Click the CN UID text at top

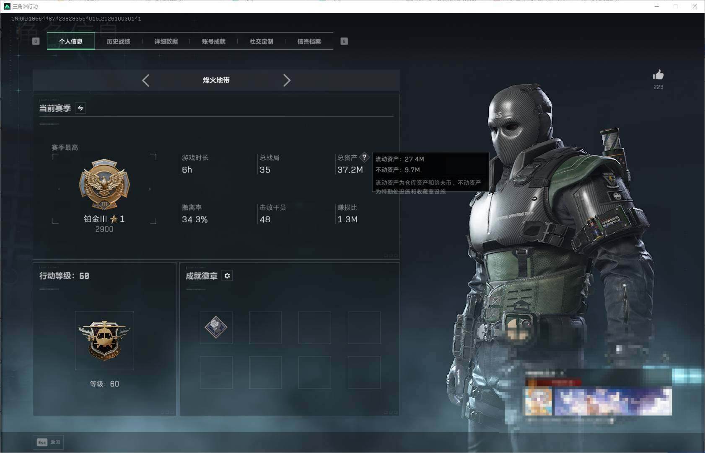76,18
